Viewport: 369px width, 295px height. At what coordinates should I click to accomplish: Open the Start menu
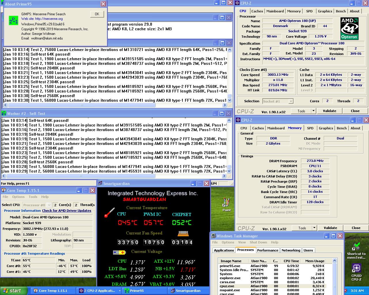[14, 291]
